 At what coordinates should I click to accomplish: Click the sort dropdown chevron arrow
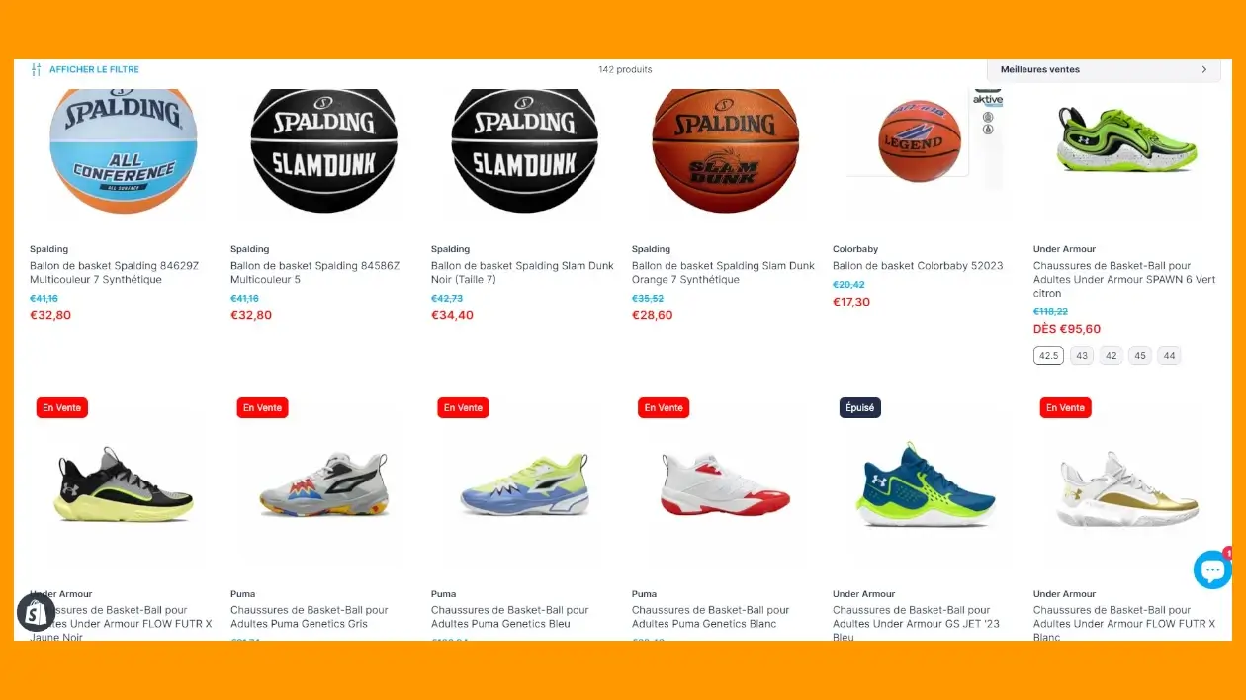(1203, 69)
